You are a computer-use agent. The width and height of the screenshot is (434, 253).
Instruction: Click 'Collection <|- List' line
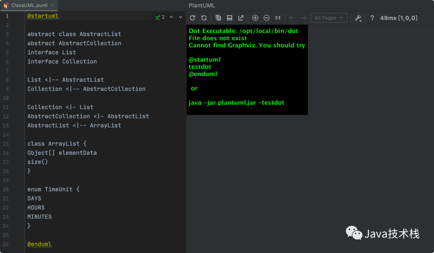60,107
